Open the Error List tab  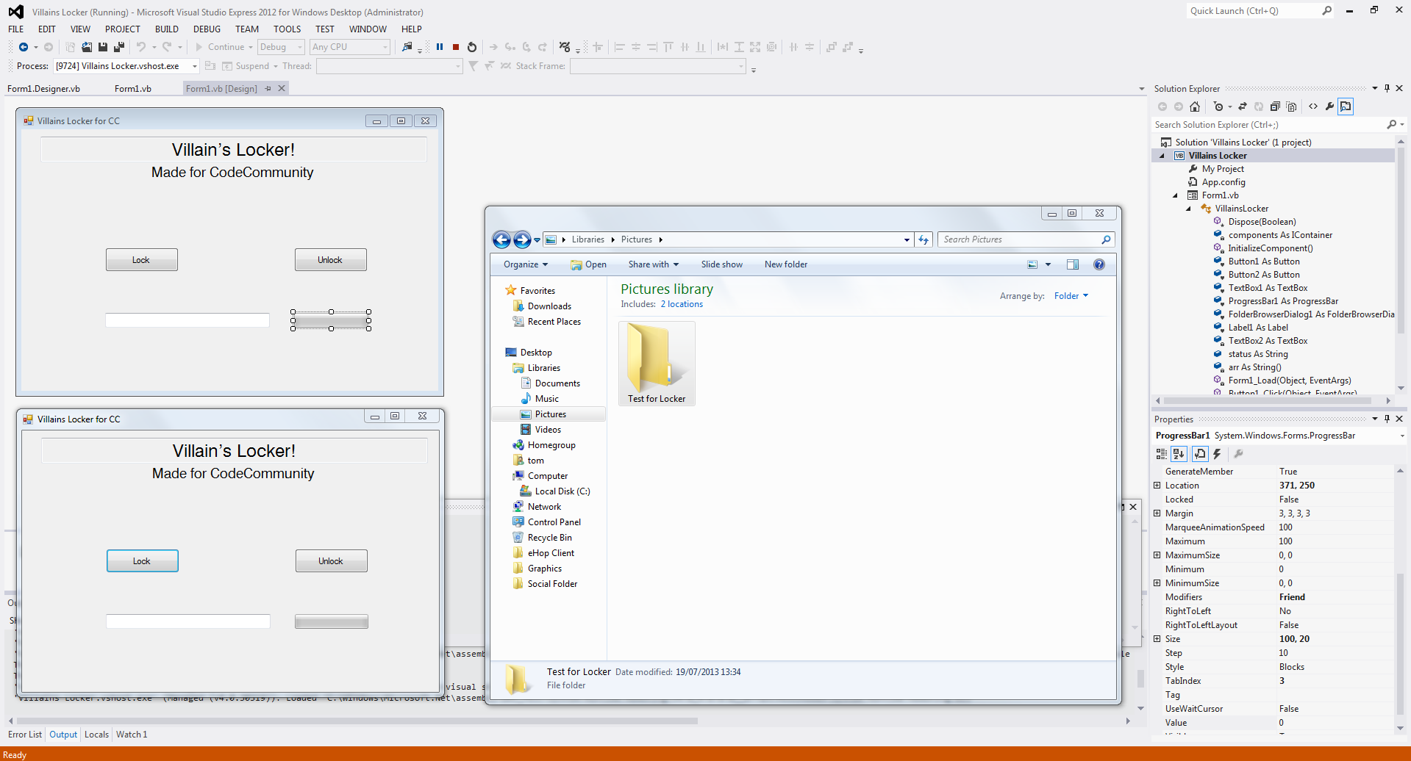pos(25,735)
